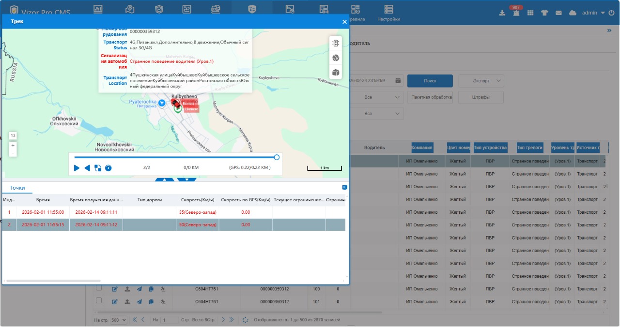Open the mail messages icon
This screenshot has height=327, width=620.
click(x=558, y=13)
